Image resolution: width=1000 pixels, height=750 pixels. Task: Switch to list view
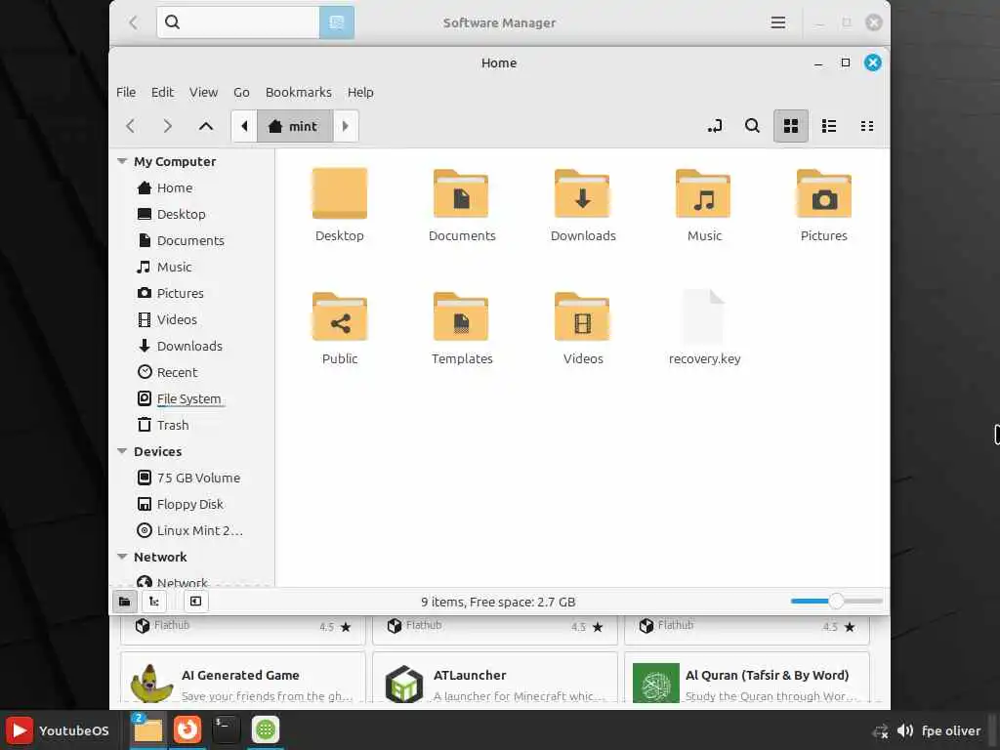coord(829,126)
